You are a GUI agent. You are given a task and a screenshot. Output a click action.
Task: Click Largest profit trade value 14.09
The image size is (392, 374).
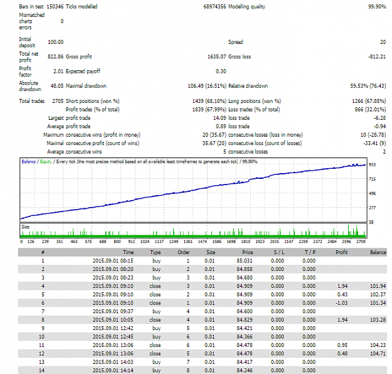(x=220, y=118)
